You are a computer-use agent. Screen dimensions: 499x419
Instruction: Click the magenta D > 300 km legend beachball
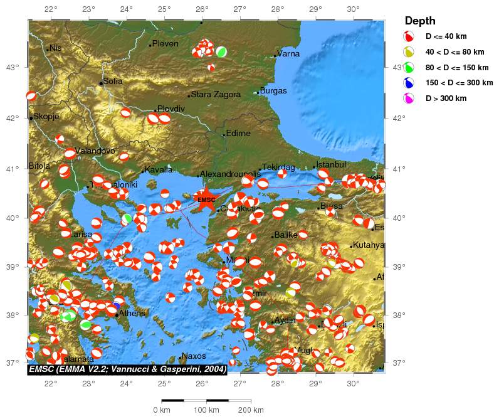click(409, 98)
